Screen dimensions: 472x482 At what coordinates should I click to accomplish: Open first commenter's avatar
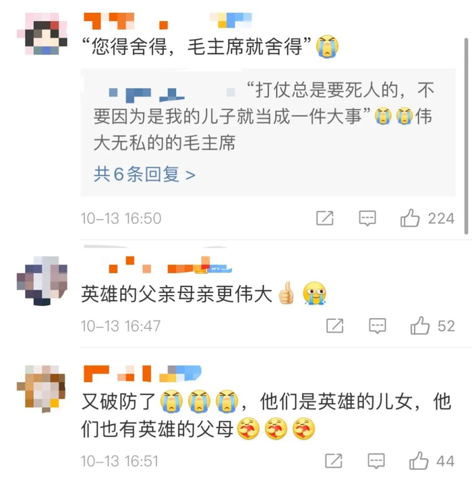[x=42, y=34]
